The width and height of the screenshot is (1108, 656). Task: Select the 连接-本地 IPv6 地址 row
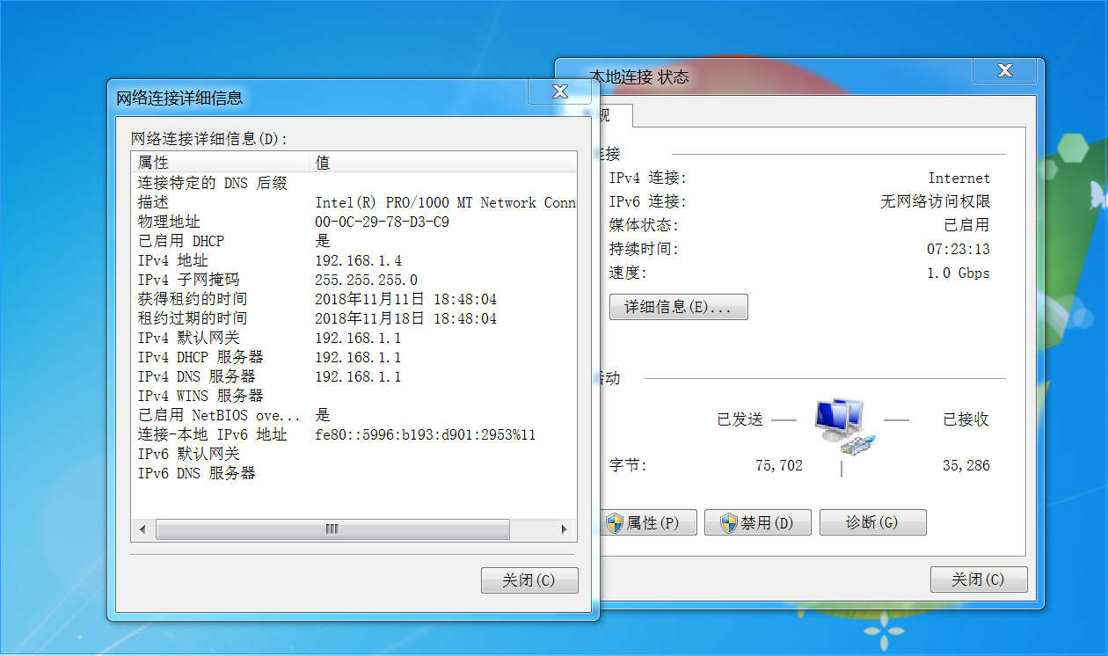coord(354,434)
